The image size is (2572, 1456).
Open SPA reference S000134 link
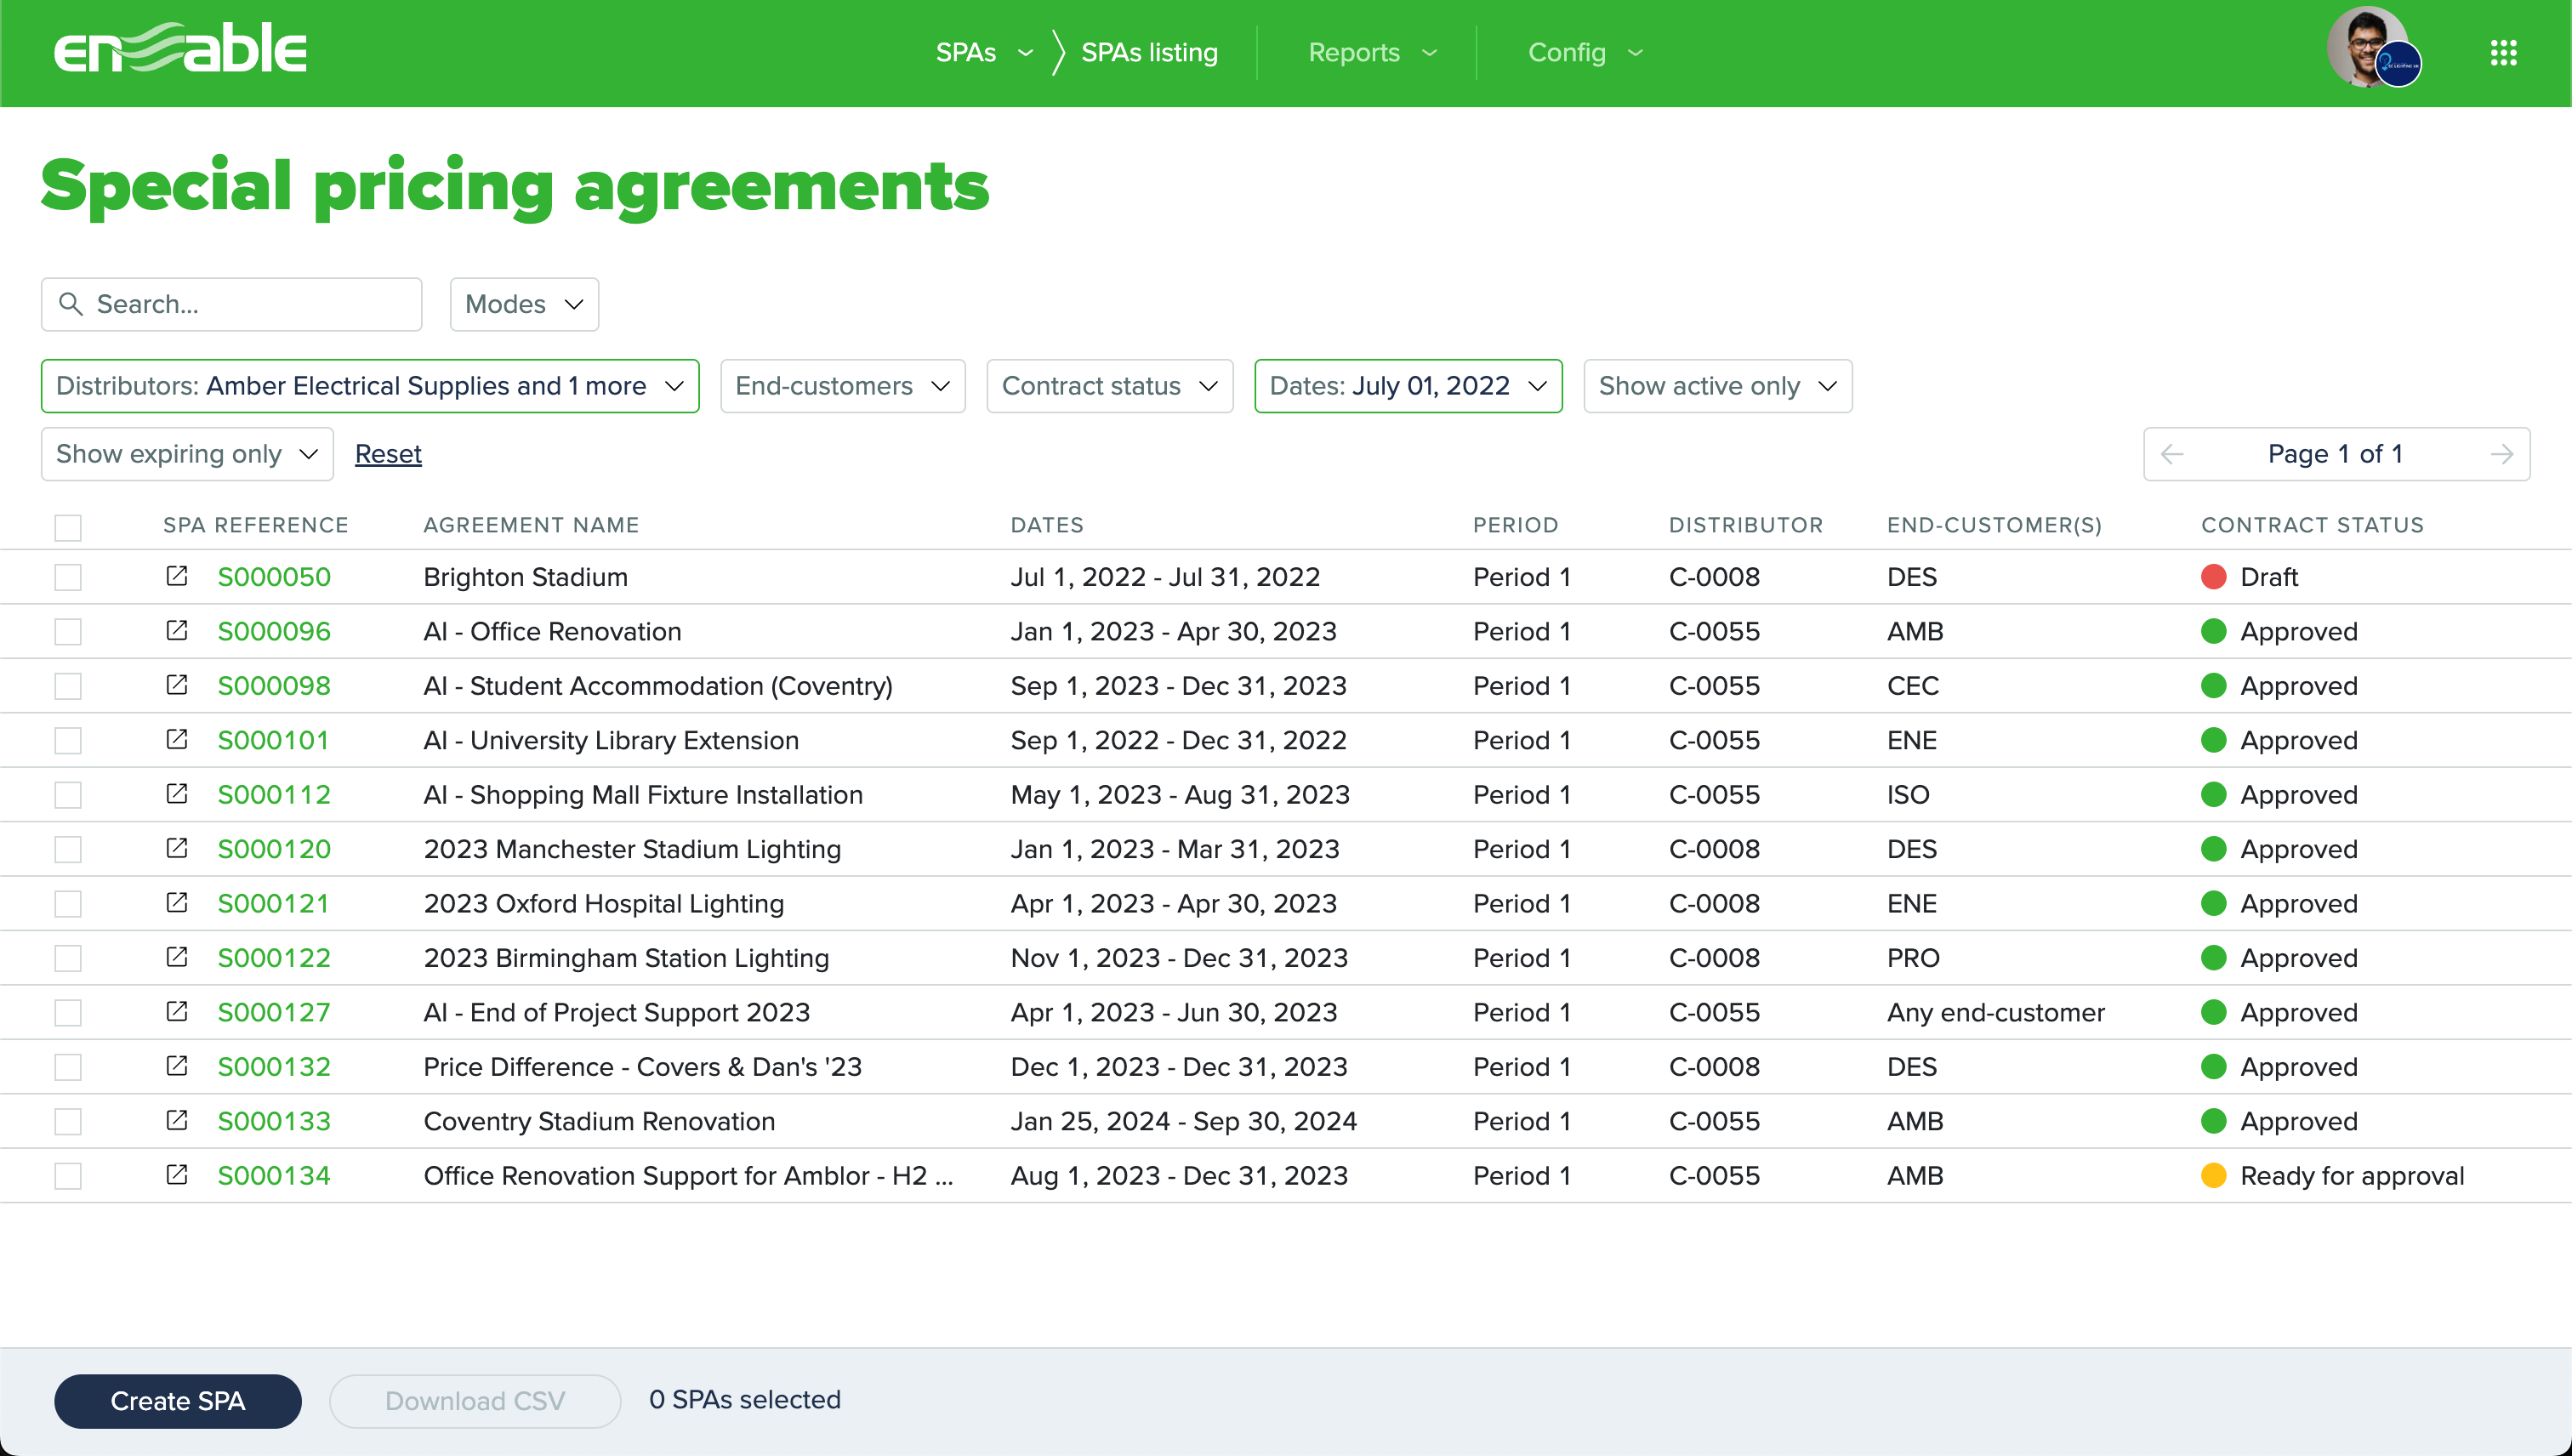(x=274, y=1176)
